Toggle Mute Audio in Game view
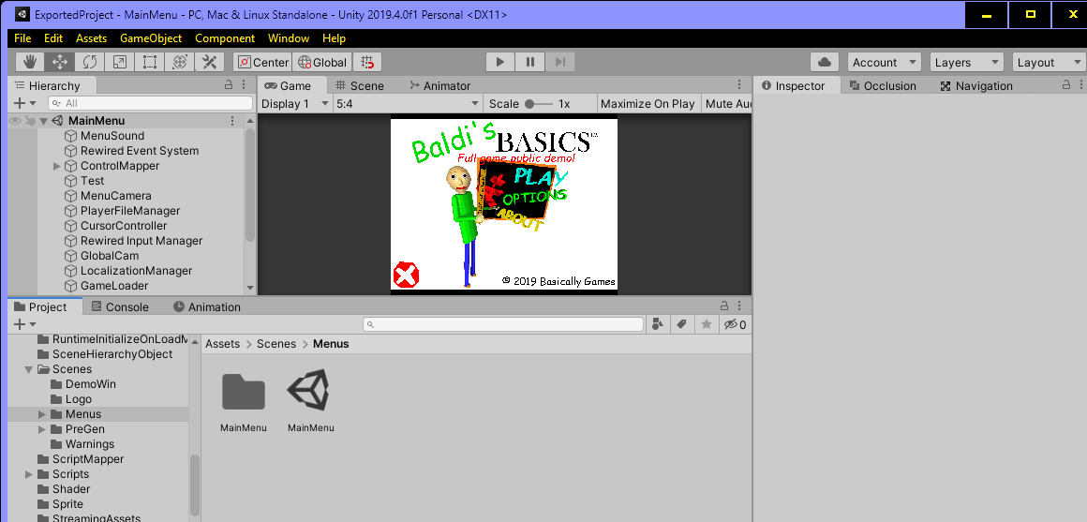Image resolution: width=1087 pixels, height=522 pixels. (x=726, y=103)
